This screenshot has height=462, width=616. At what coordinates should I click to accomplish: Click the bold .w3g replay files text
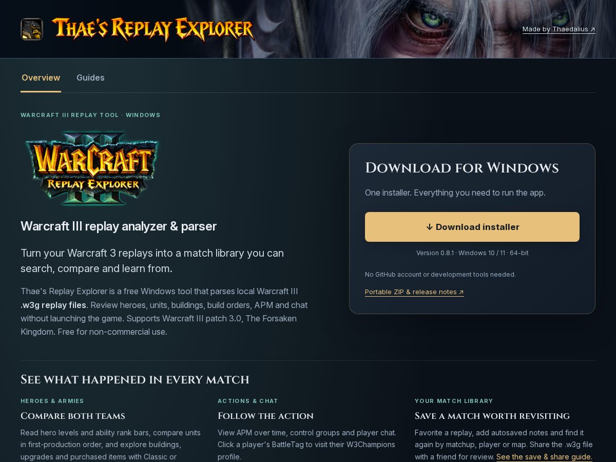coord(53,305)
